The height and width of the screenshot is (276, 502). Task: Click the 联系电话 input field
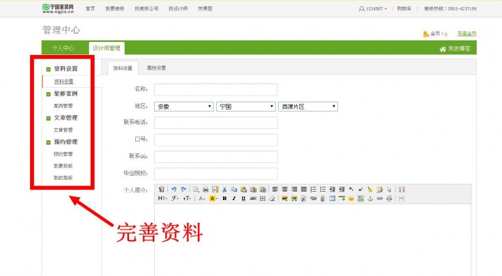[215, 122]
